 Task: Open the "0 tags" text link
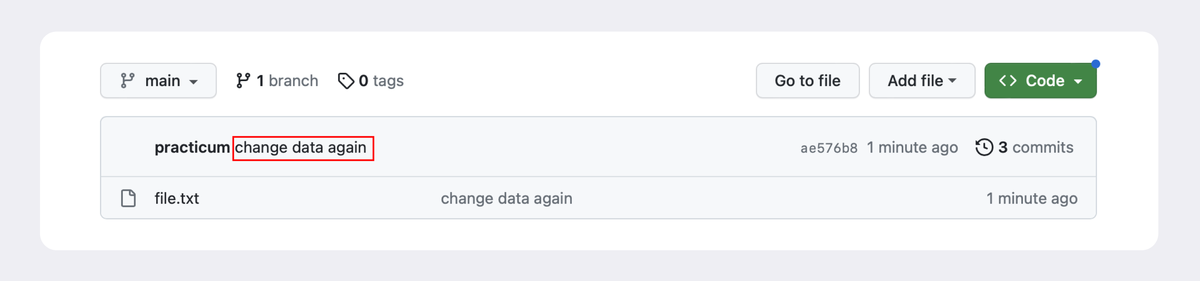[x=381, y=81]
